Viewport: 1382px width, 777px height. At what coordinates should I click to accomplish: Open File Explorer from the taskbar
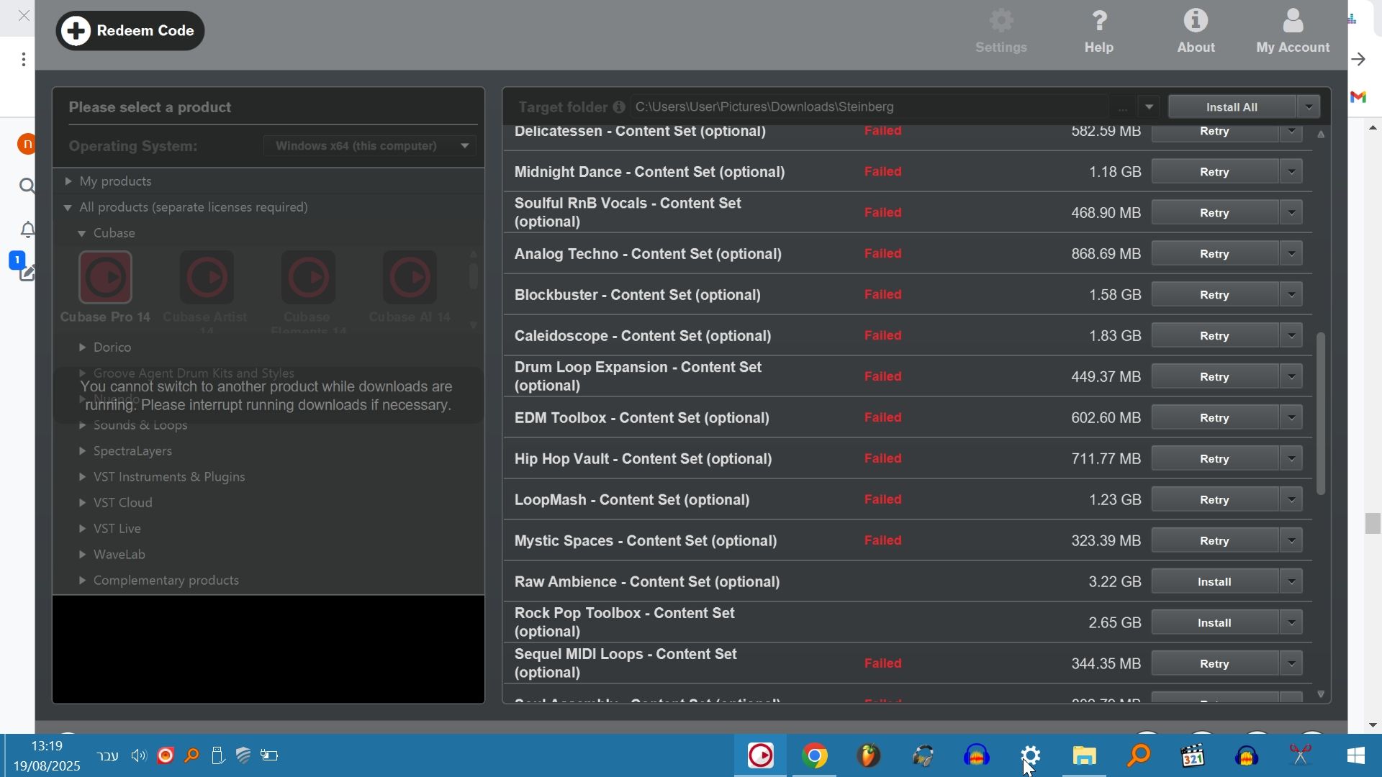click(x=1085, y=755)
